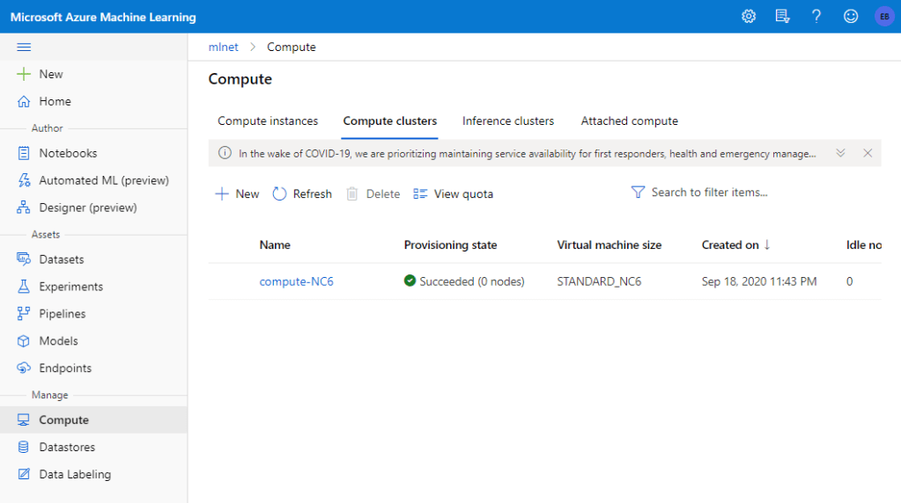Image resolution: width=901 pixels, height=503 pixels.
Task: Dismiss the COVID-19 notification banner
Action: click(x=868, y=153)
